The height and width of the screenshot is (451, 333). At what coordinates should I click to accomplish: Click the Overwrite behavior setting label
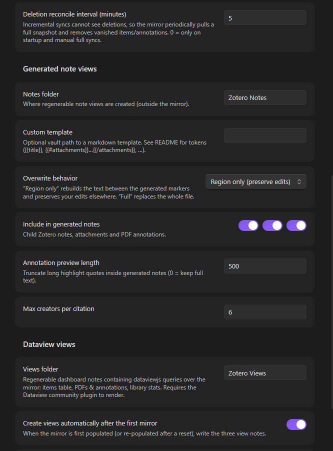[x=50, y=178]
